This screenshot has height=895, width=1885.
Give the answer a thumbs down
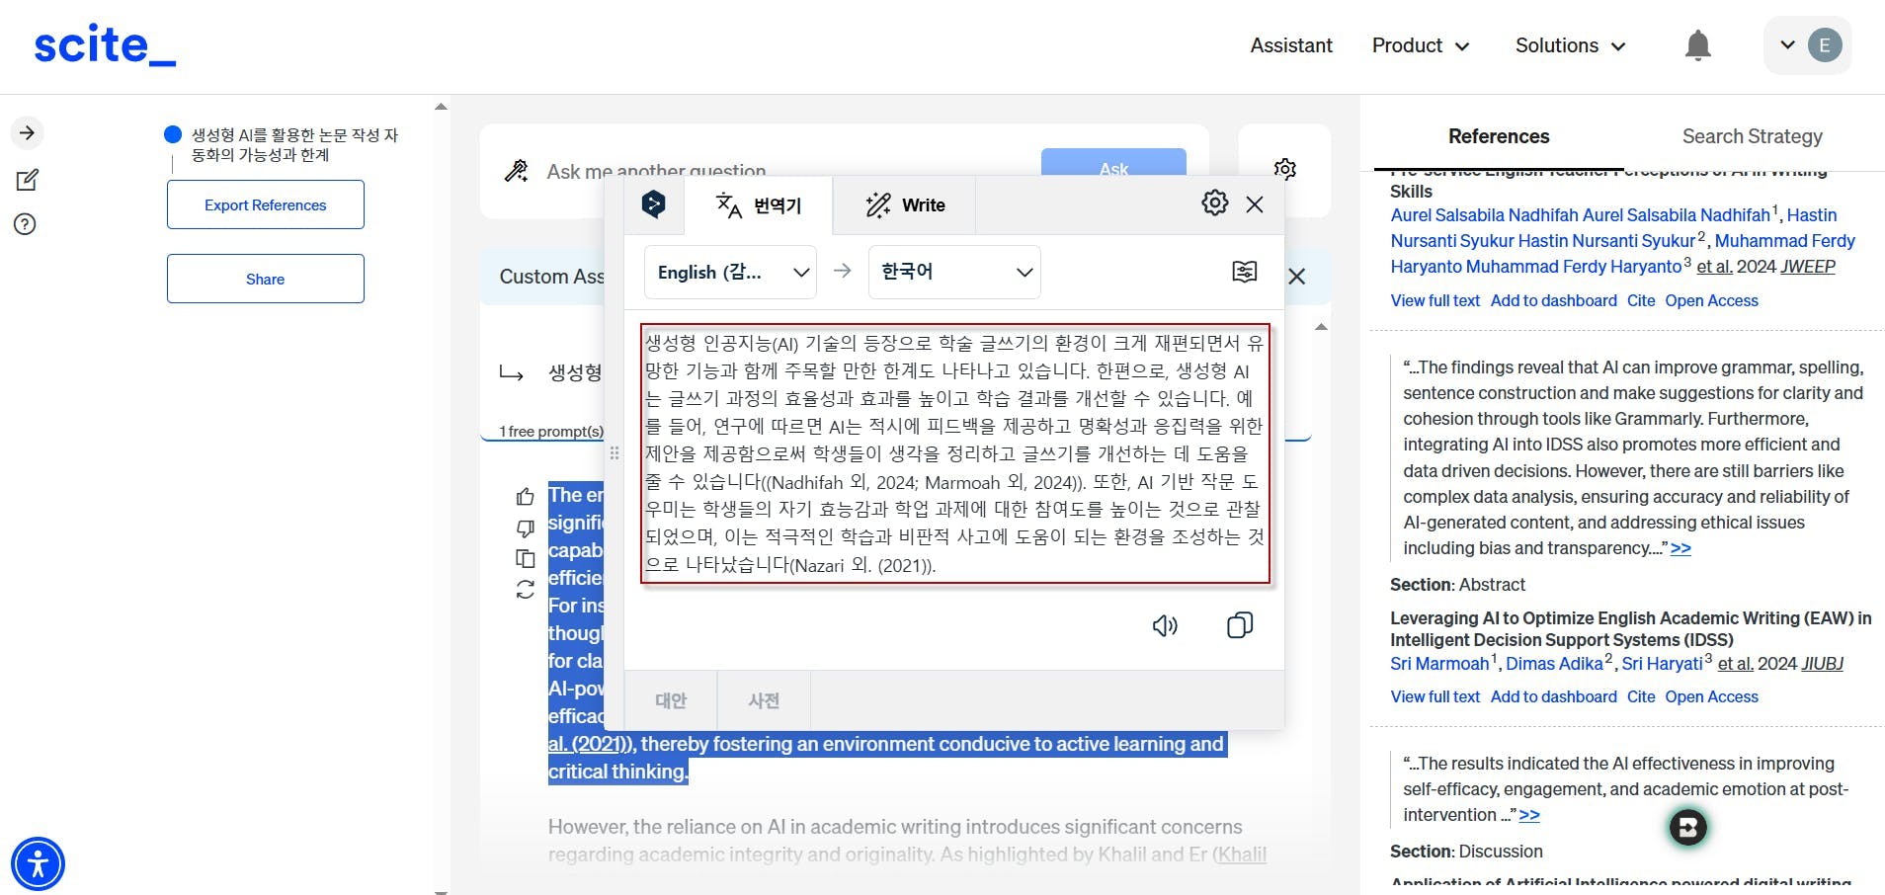click(526, 529)
